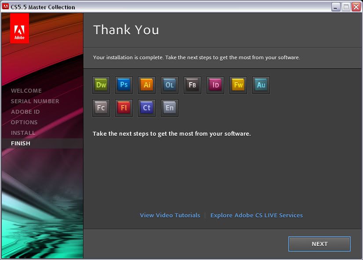Maximize the installer window
The image size is (363, 260).
pyautogui.click(x=346, y=7)
